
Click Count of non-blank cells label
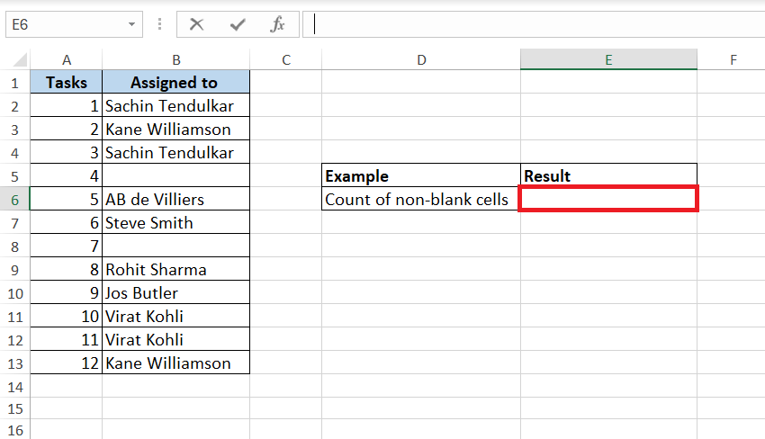[421, 199]
